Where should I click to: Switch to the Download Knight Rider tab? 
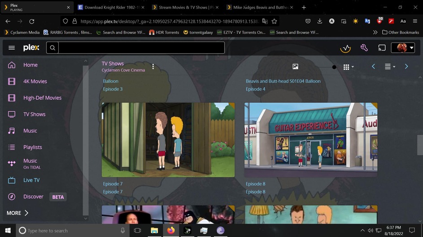pos(111,7)
